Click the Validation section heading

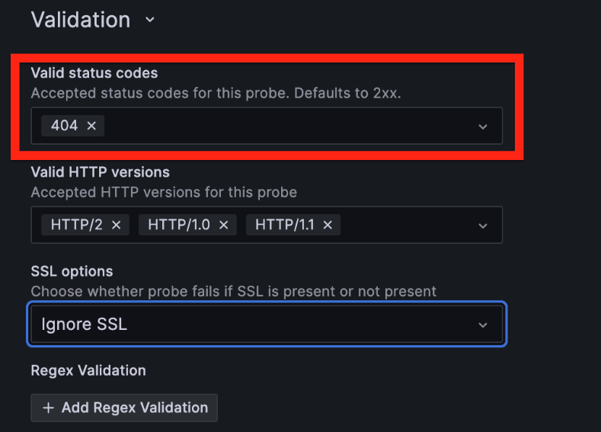81,20
